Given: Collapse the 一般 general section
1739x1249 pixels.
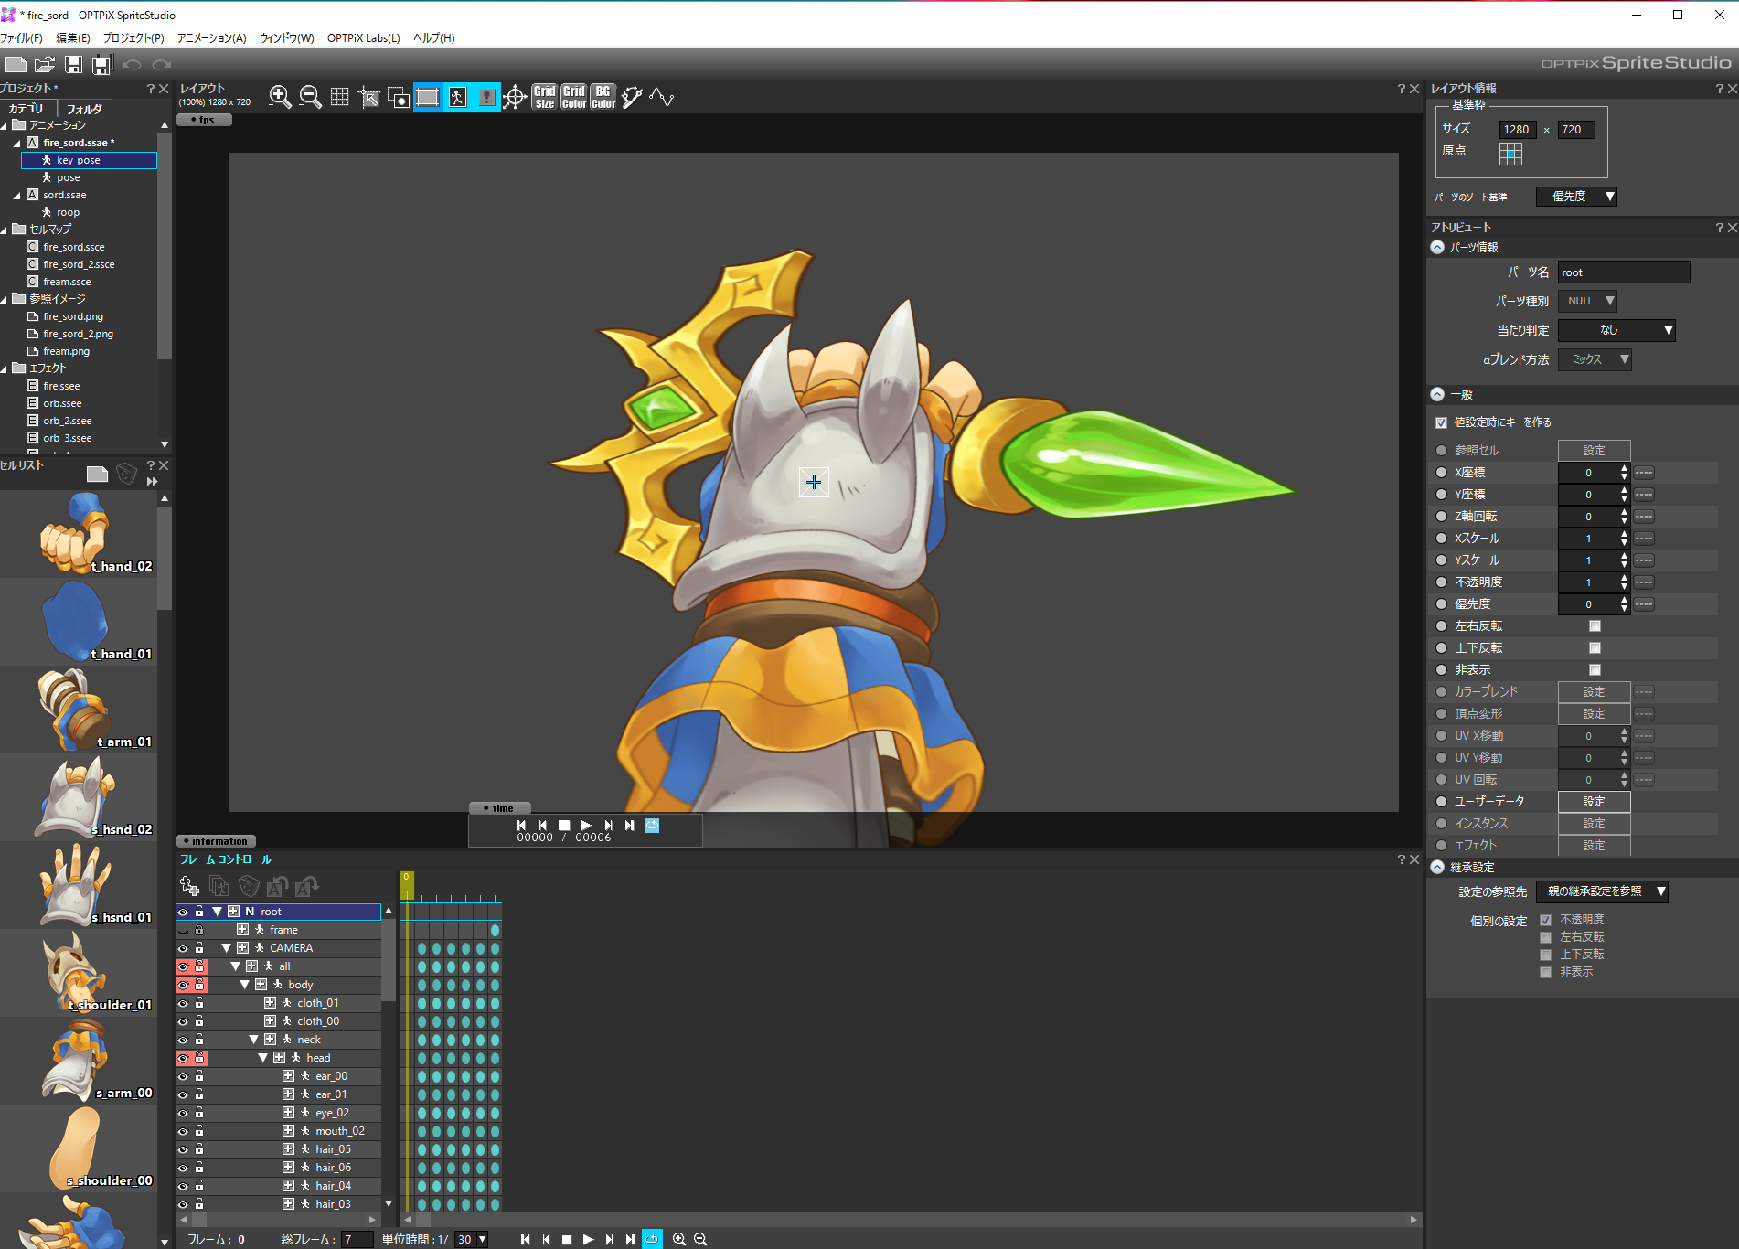Looking at the screenshot, I should [x=1437, y=394].
